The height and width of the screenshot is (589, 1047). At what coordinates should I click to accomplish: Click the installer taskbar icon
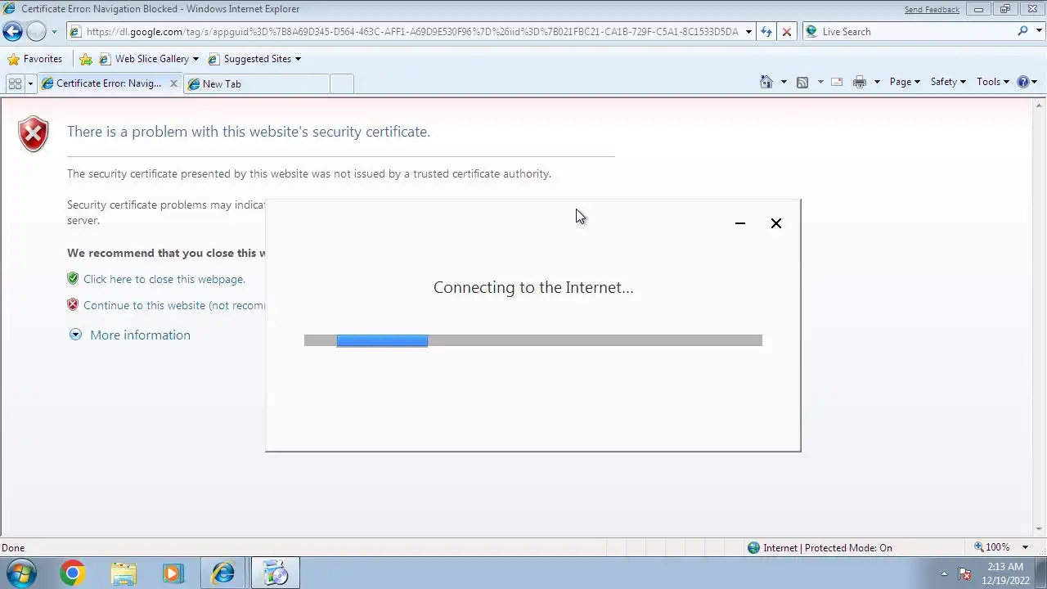[276, 573]
